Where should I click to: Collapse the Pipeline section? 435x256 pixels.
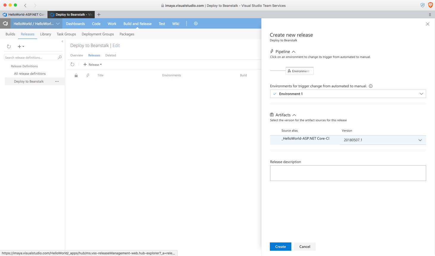(x=293, y=52)
